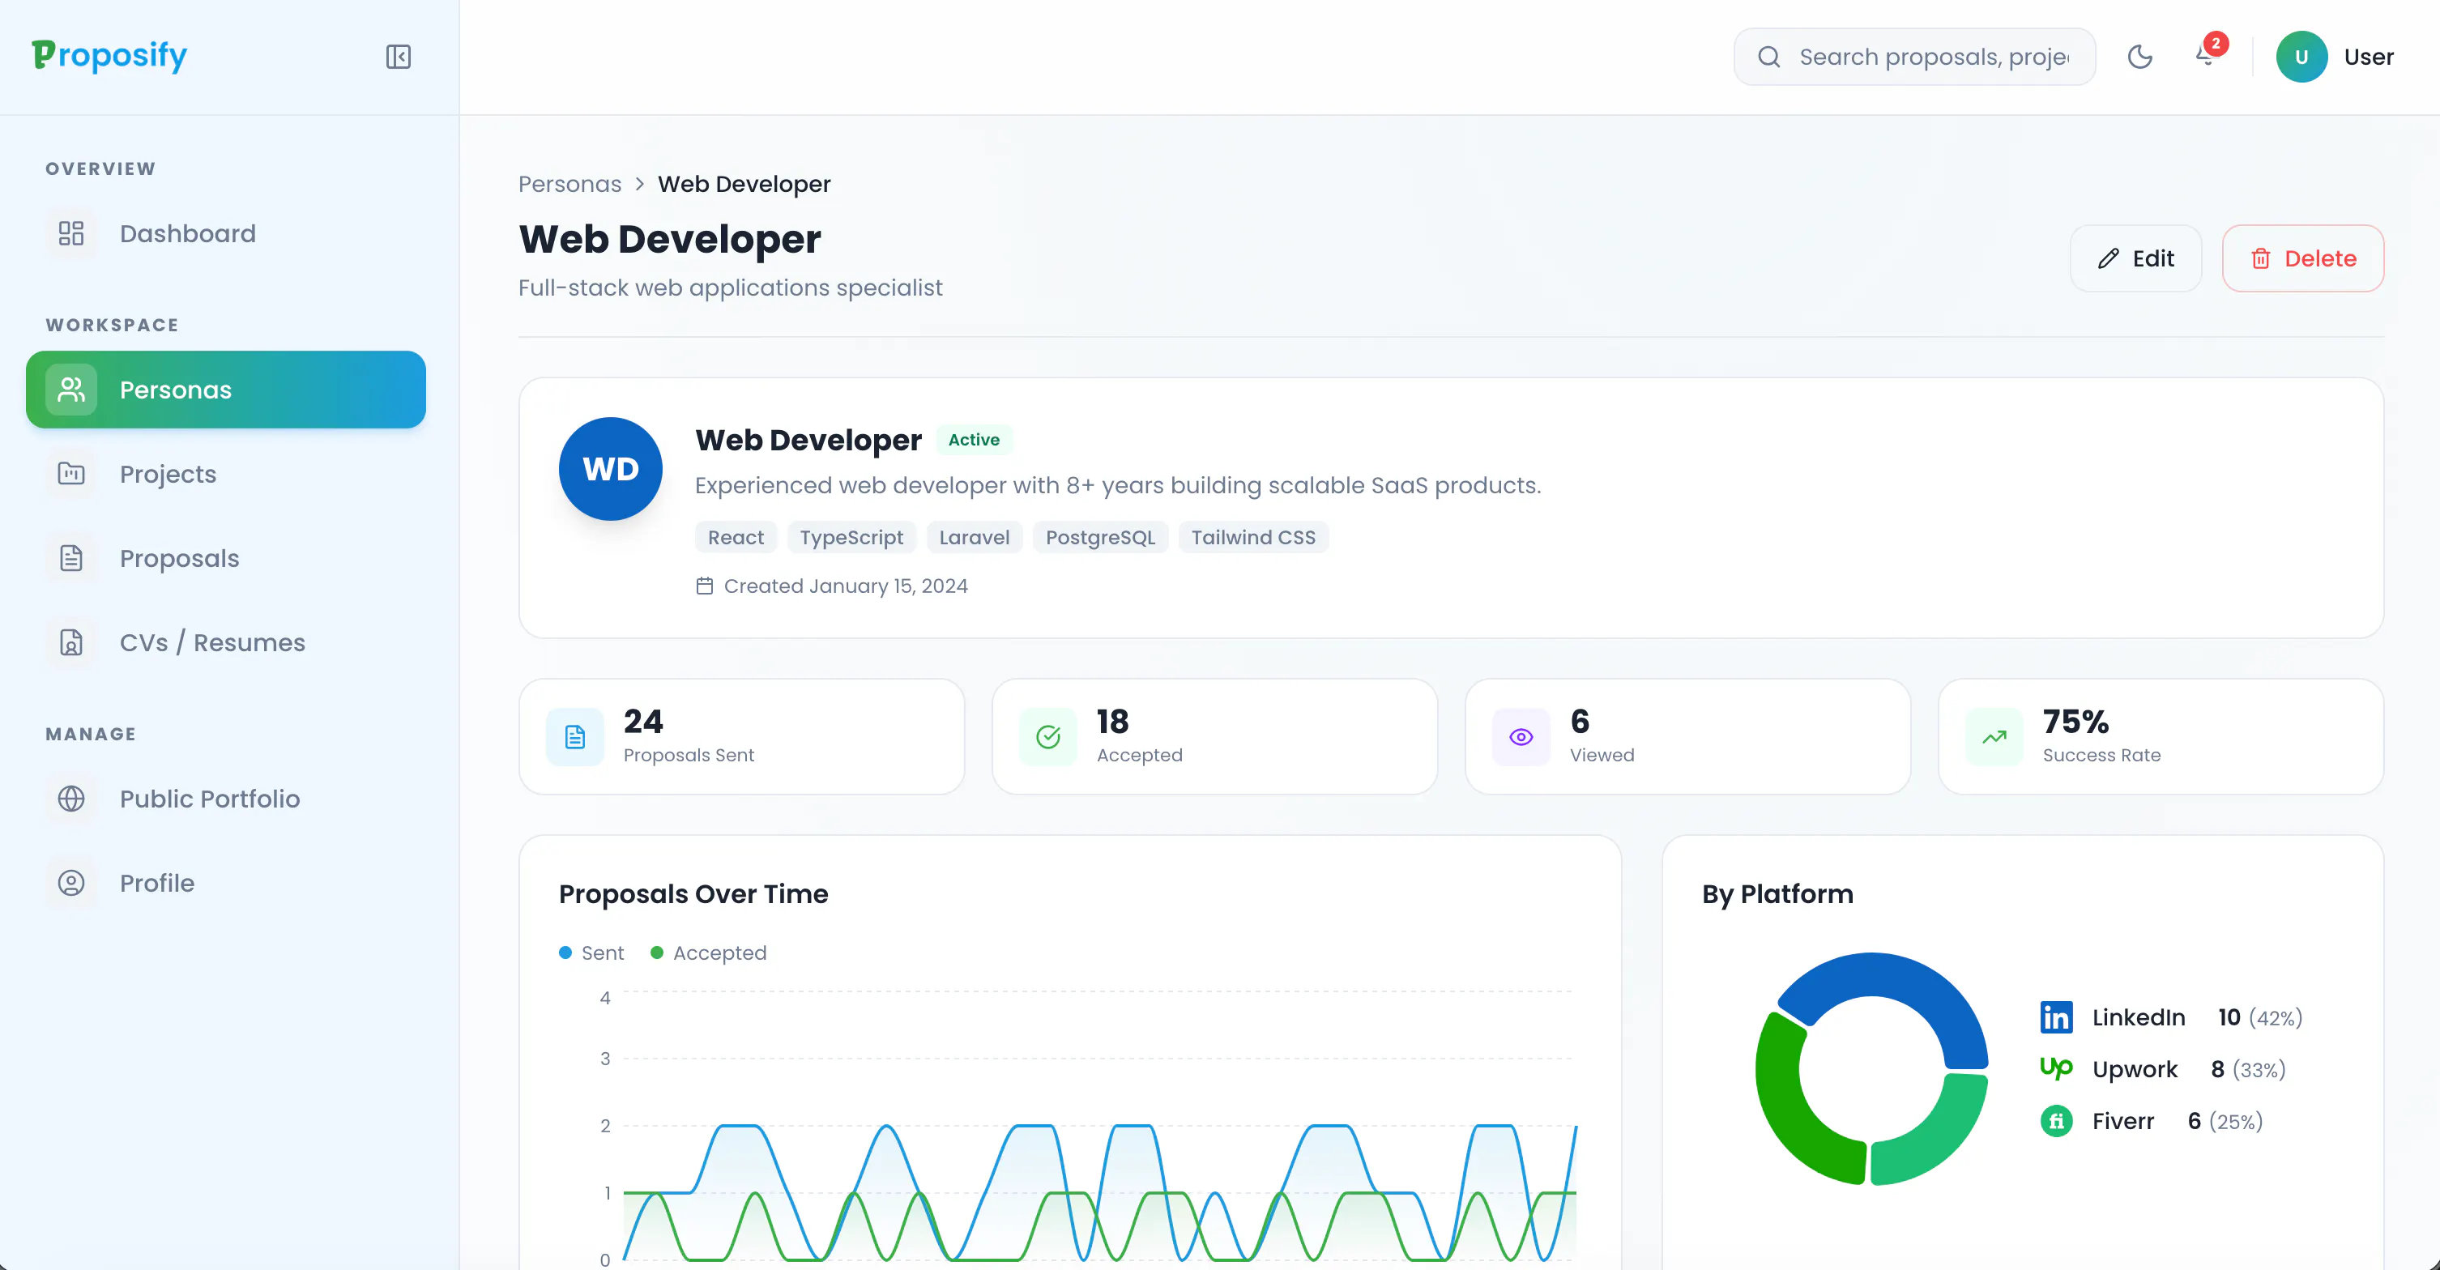Open Dashboard in sidebar
This screenshot has height=1270, width=2440.
(225, 233)
